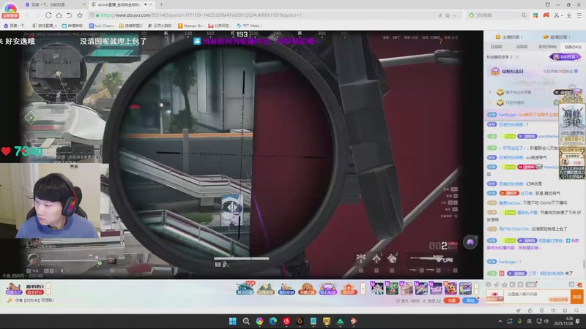Open the clock showing 2025/11/26
Image resolution: width=586 pixels, height=329 pixels.
(563, 321)
